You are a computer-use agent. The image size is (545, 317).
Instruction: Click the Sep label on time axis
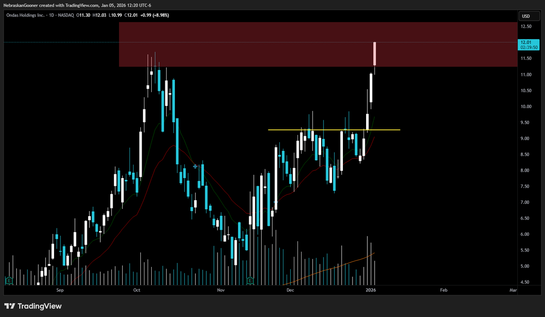[x=60, y=290]
